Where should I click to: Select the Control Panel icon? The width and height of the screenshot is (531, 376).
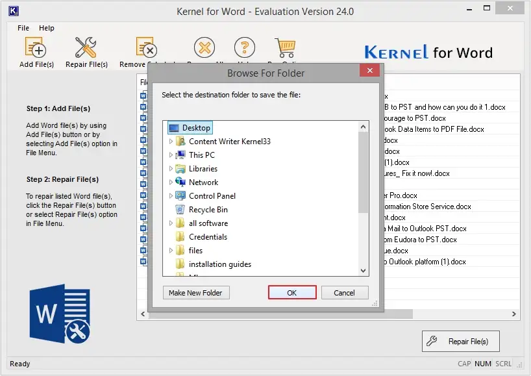(x=180, y=195)
